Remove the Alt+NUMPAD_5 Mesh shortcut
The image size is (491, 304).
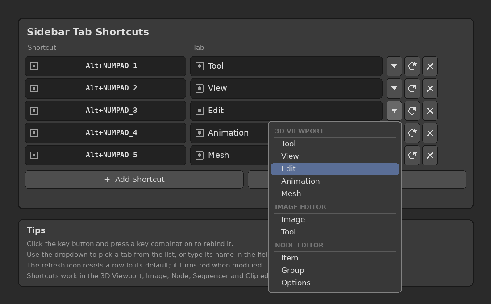430,155
